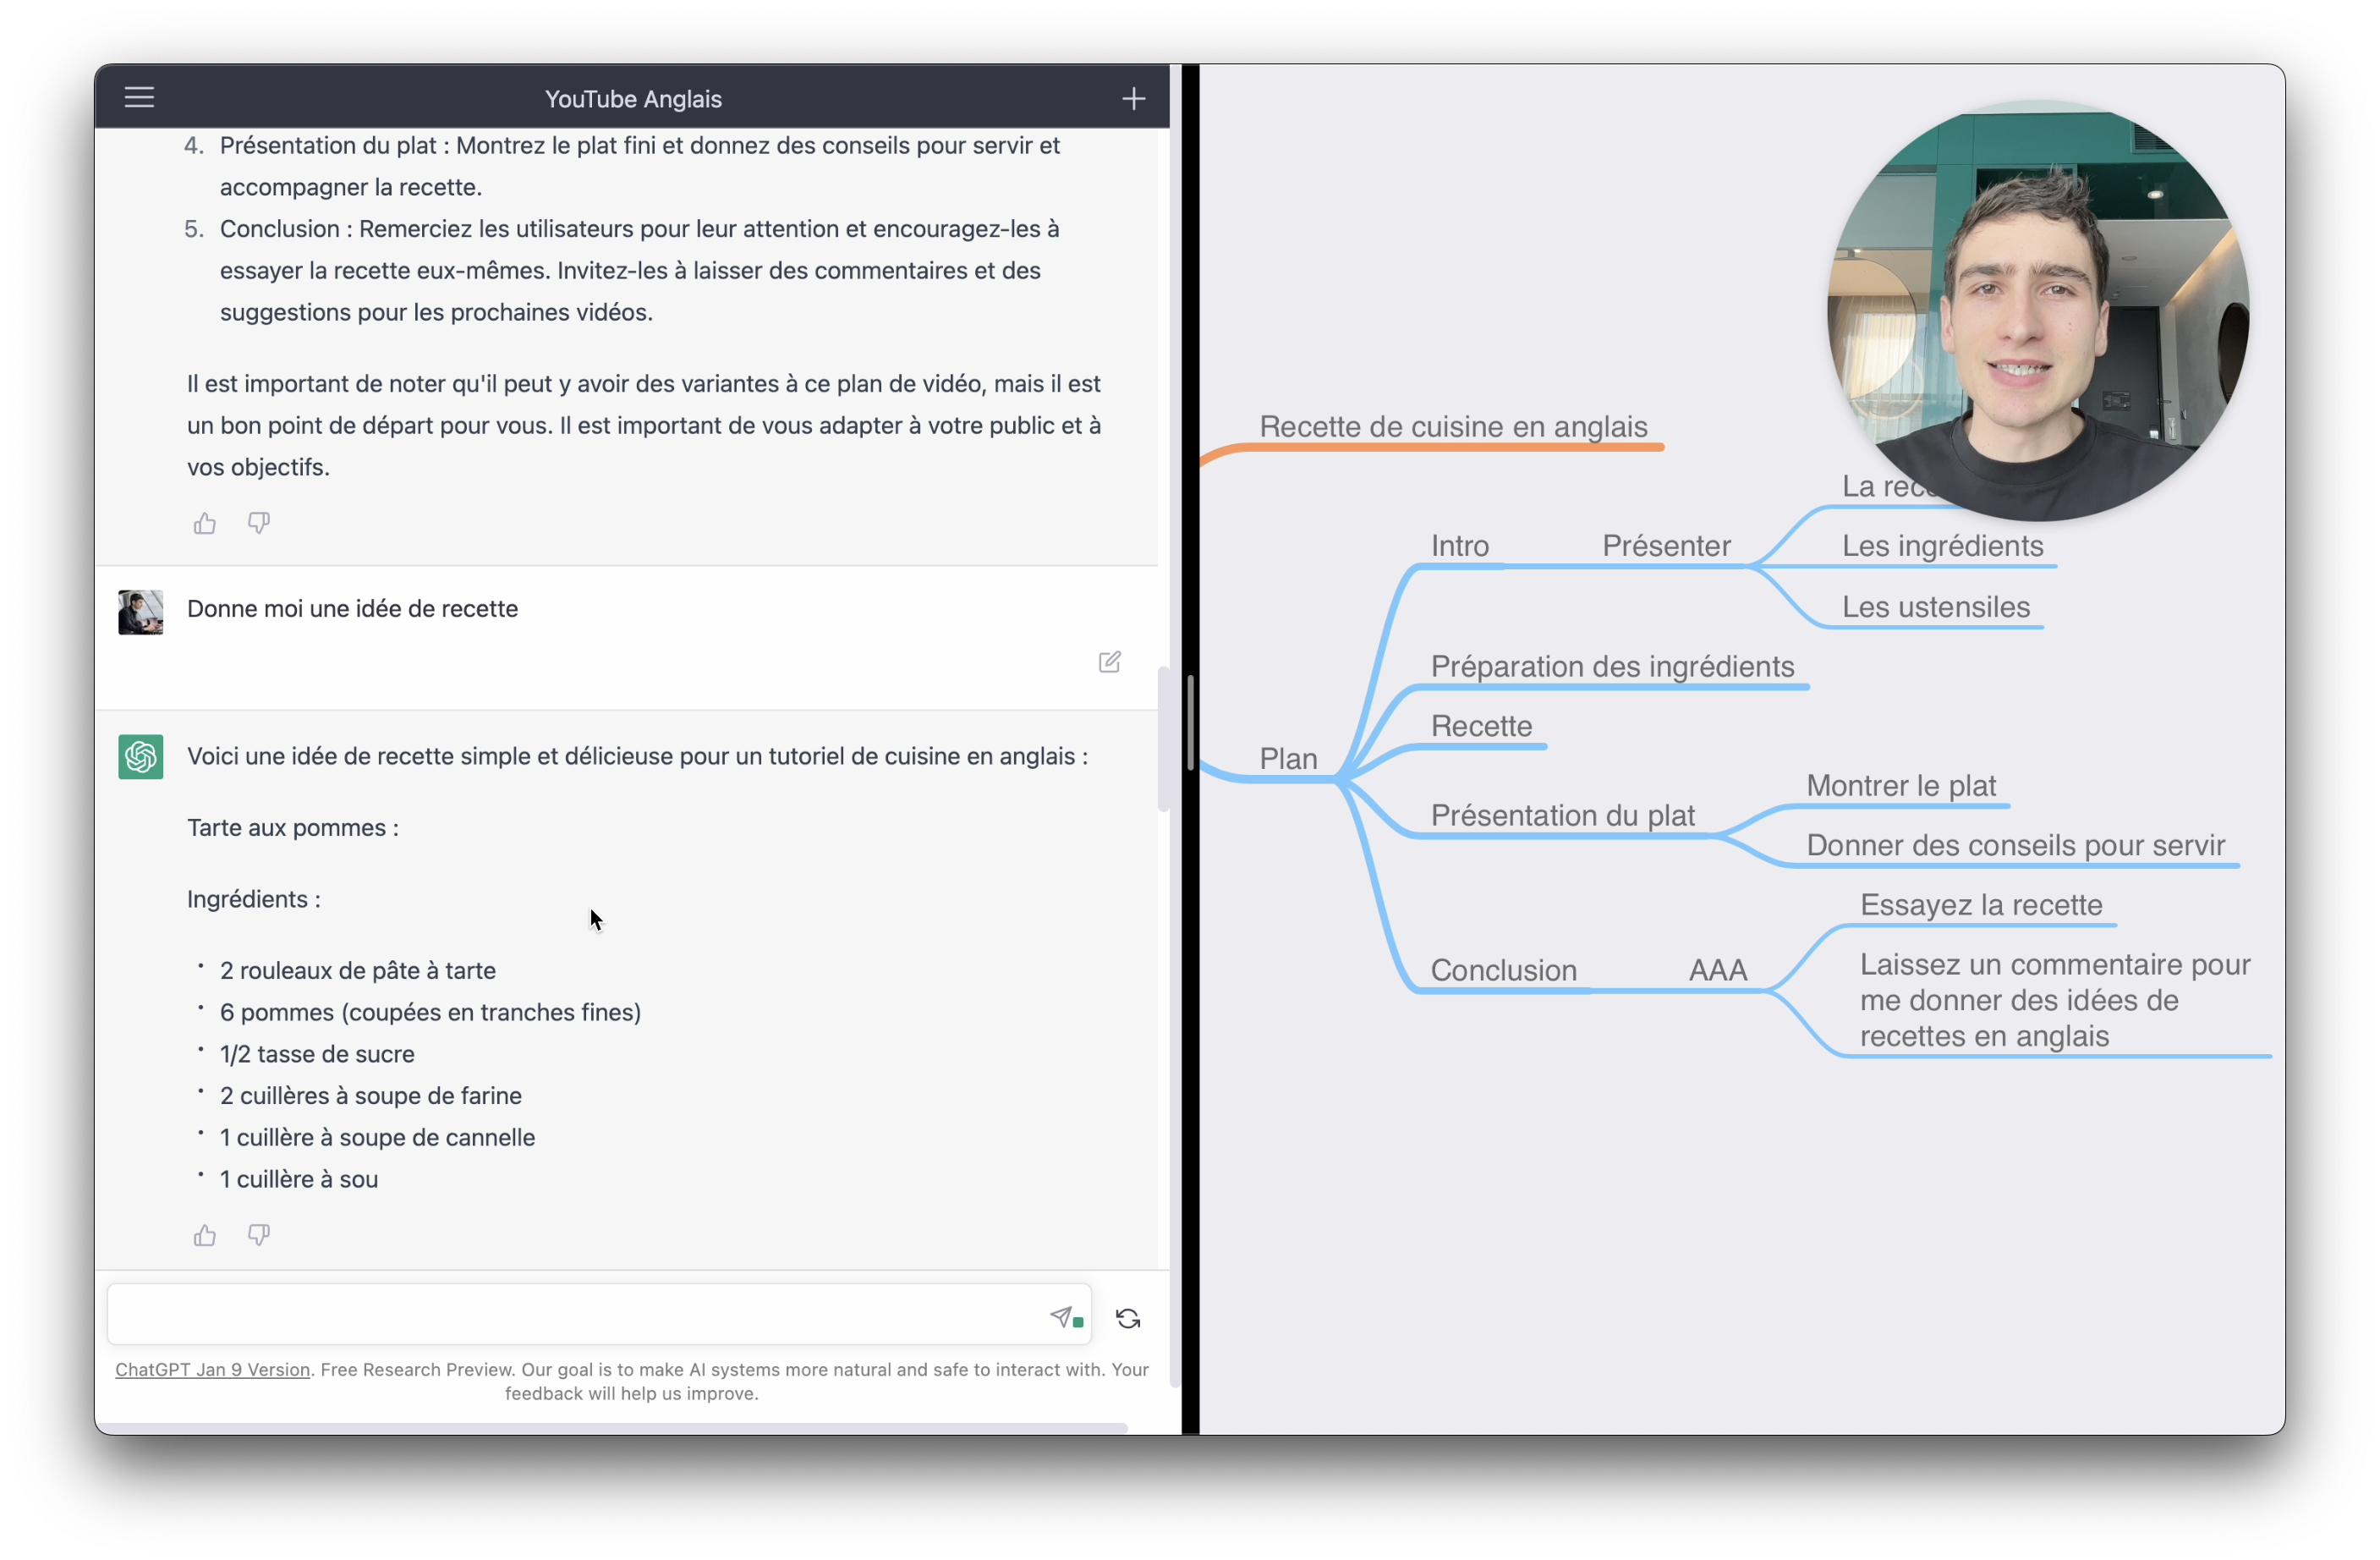Click the 'Présentation du plat' node
Image resolution: width=2380 pixels, height=1560 pixels.
[x=1562, y=815]
